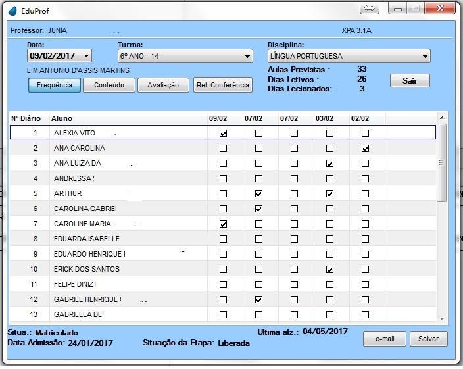
Task: Click the Salvar button
Action: pos(428,339)
